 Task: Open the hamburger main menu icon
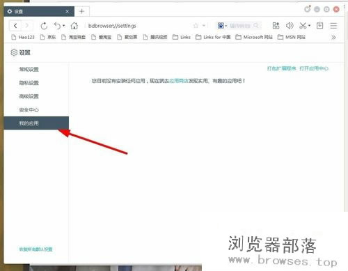[x=333, y=26]
